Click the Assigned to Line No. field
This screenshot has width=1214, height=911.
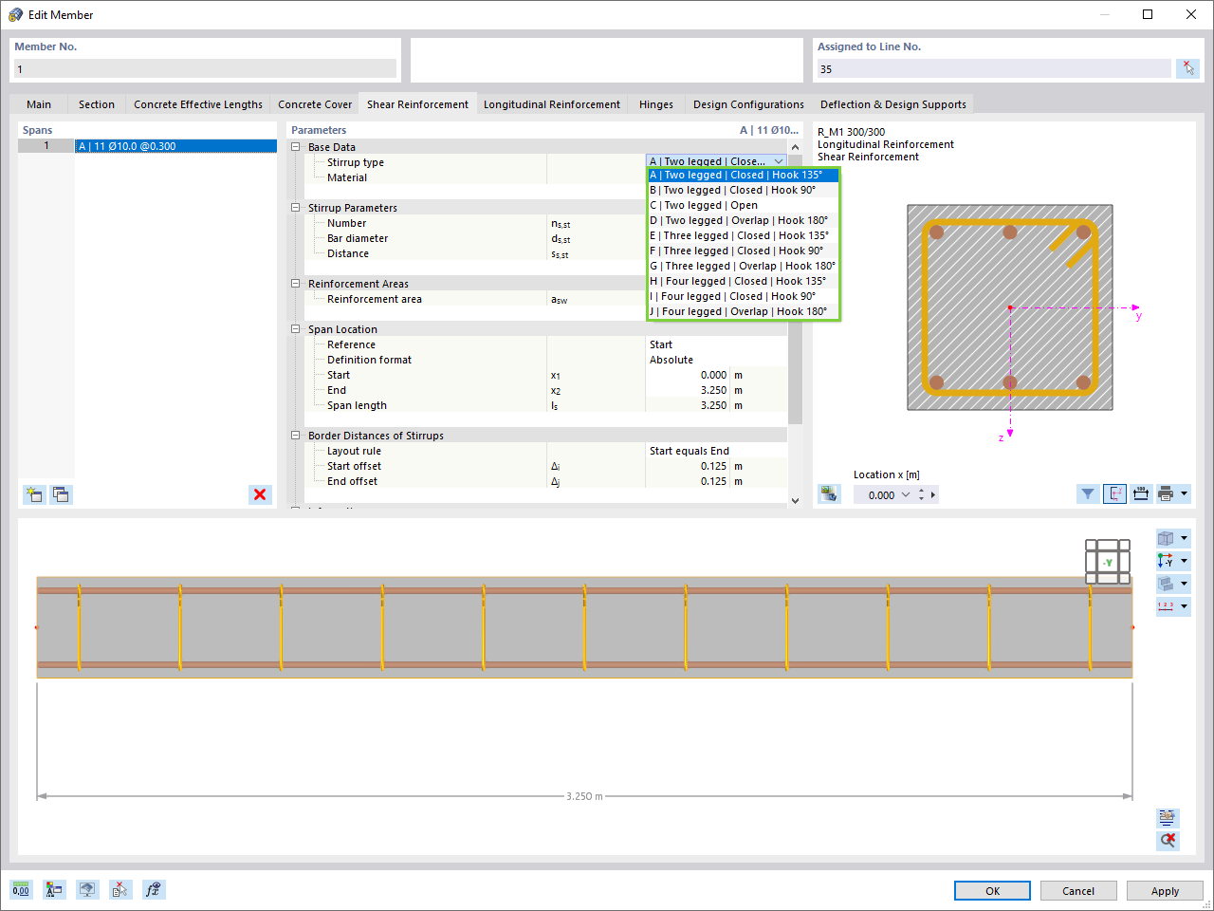coord(994,68)
